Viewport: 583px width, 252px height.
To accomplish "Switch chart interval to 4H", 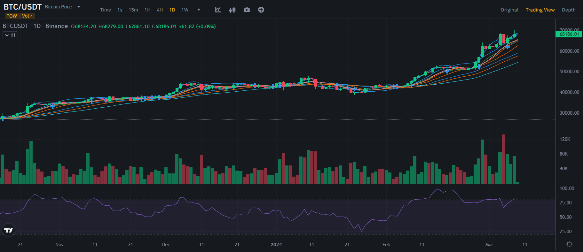I will [160, 10].
